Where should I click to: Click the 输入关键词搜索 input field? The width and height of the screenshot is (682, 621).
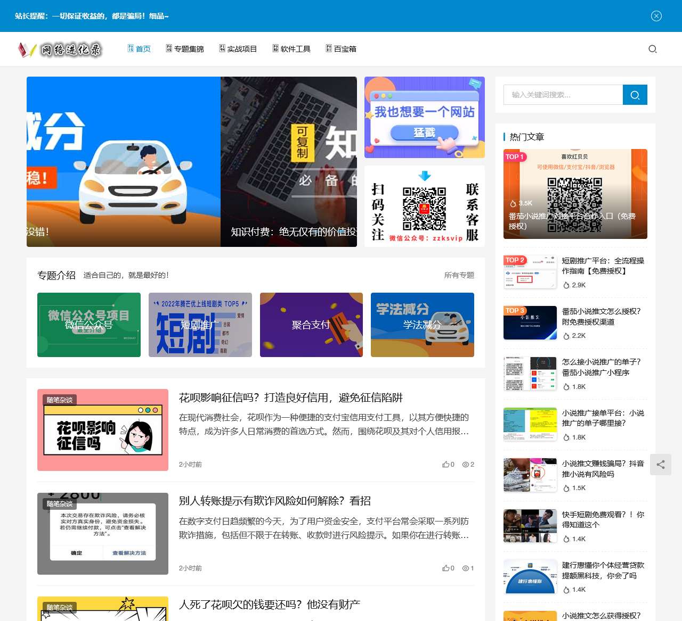562,95
